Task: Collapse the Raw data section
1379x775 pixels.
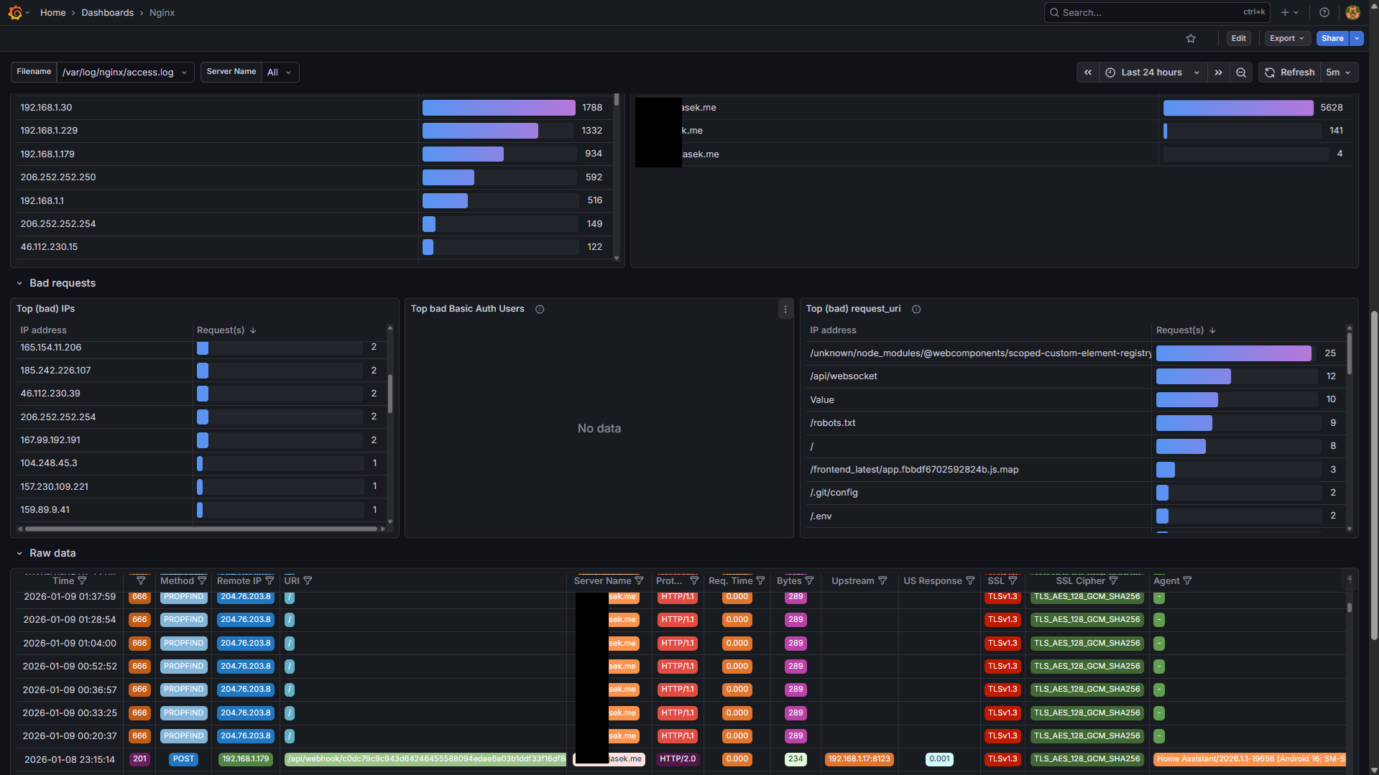Action: coord(19,554)
